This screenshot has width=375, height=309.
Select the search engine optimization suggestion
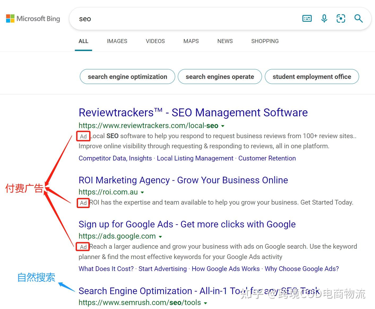click(127, 77)
